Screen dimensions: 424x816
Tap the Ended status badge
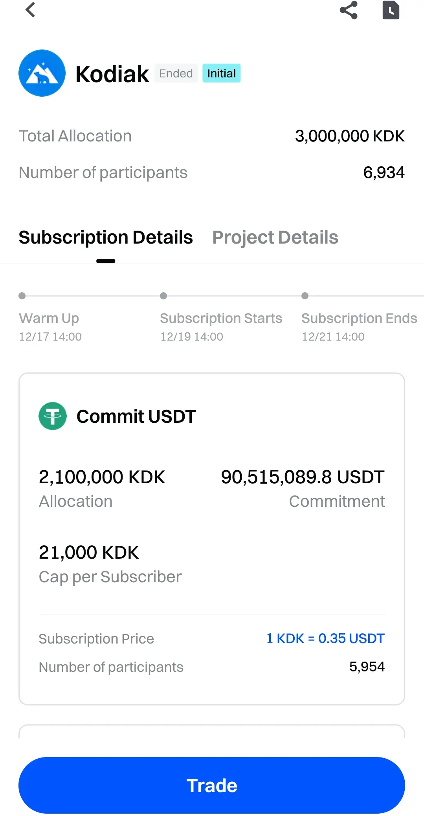[x=176, y=73]
